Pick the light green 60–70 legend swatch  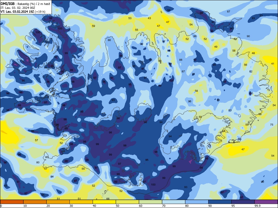pos(150,202)
